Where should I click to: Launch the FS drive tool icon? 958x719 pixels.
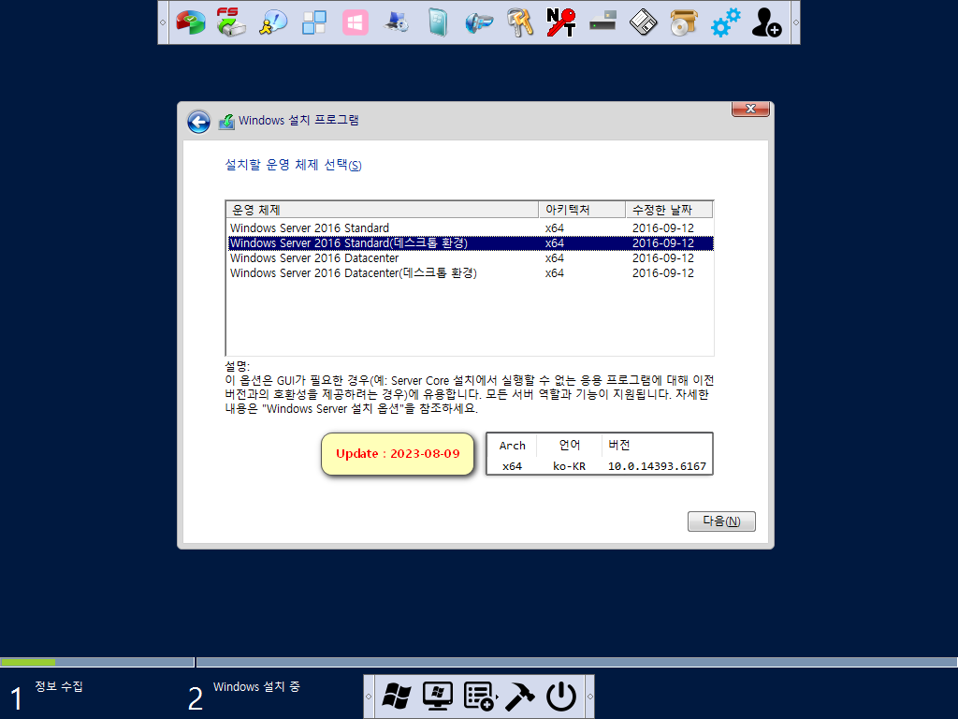231,22
